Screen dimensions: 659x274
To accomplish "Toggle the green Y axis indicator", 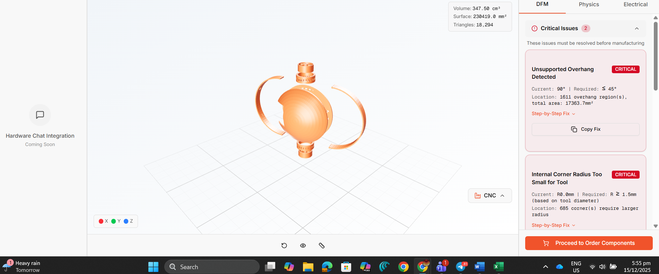I will click(113, 221).
